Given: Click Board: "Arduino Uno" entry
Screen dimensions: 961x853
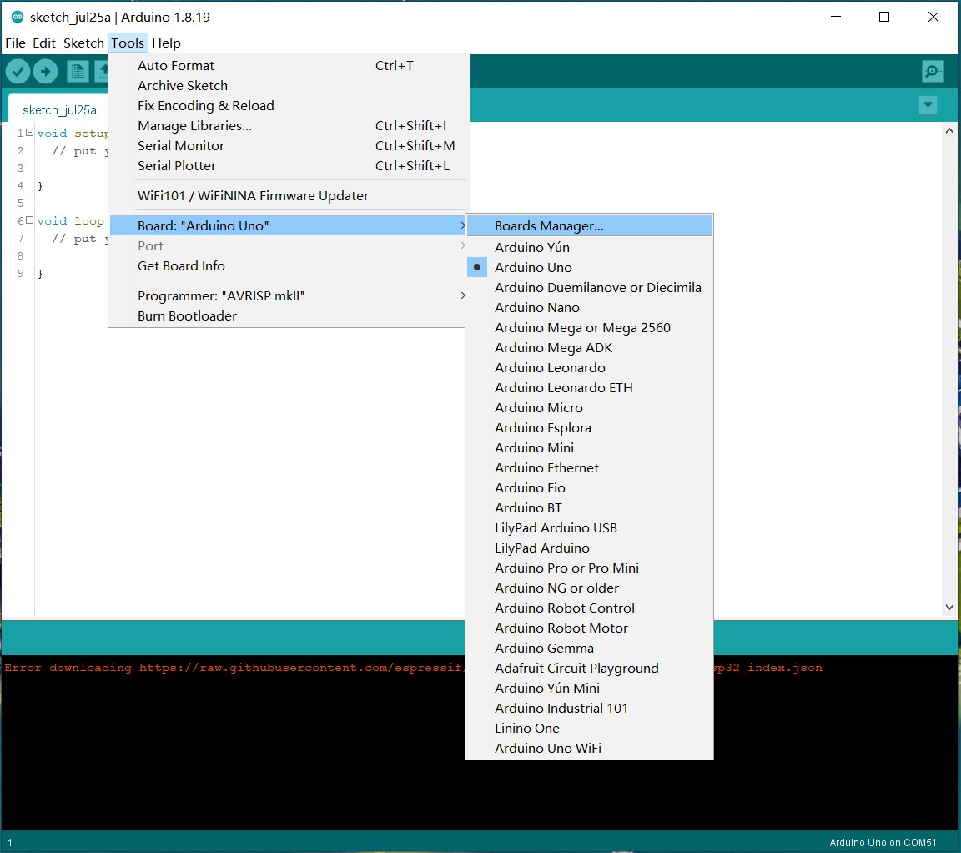Looking at the screenshot, I should pos(289,225).
